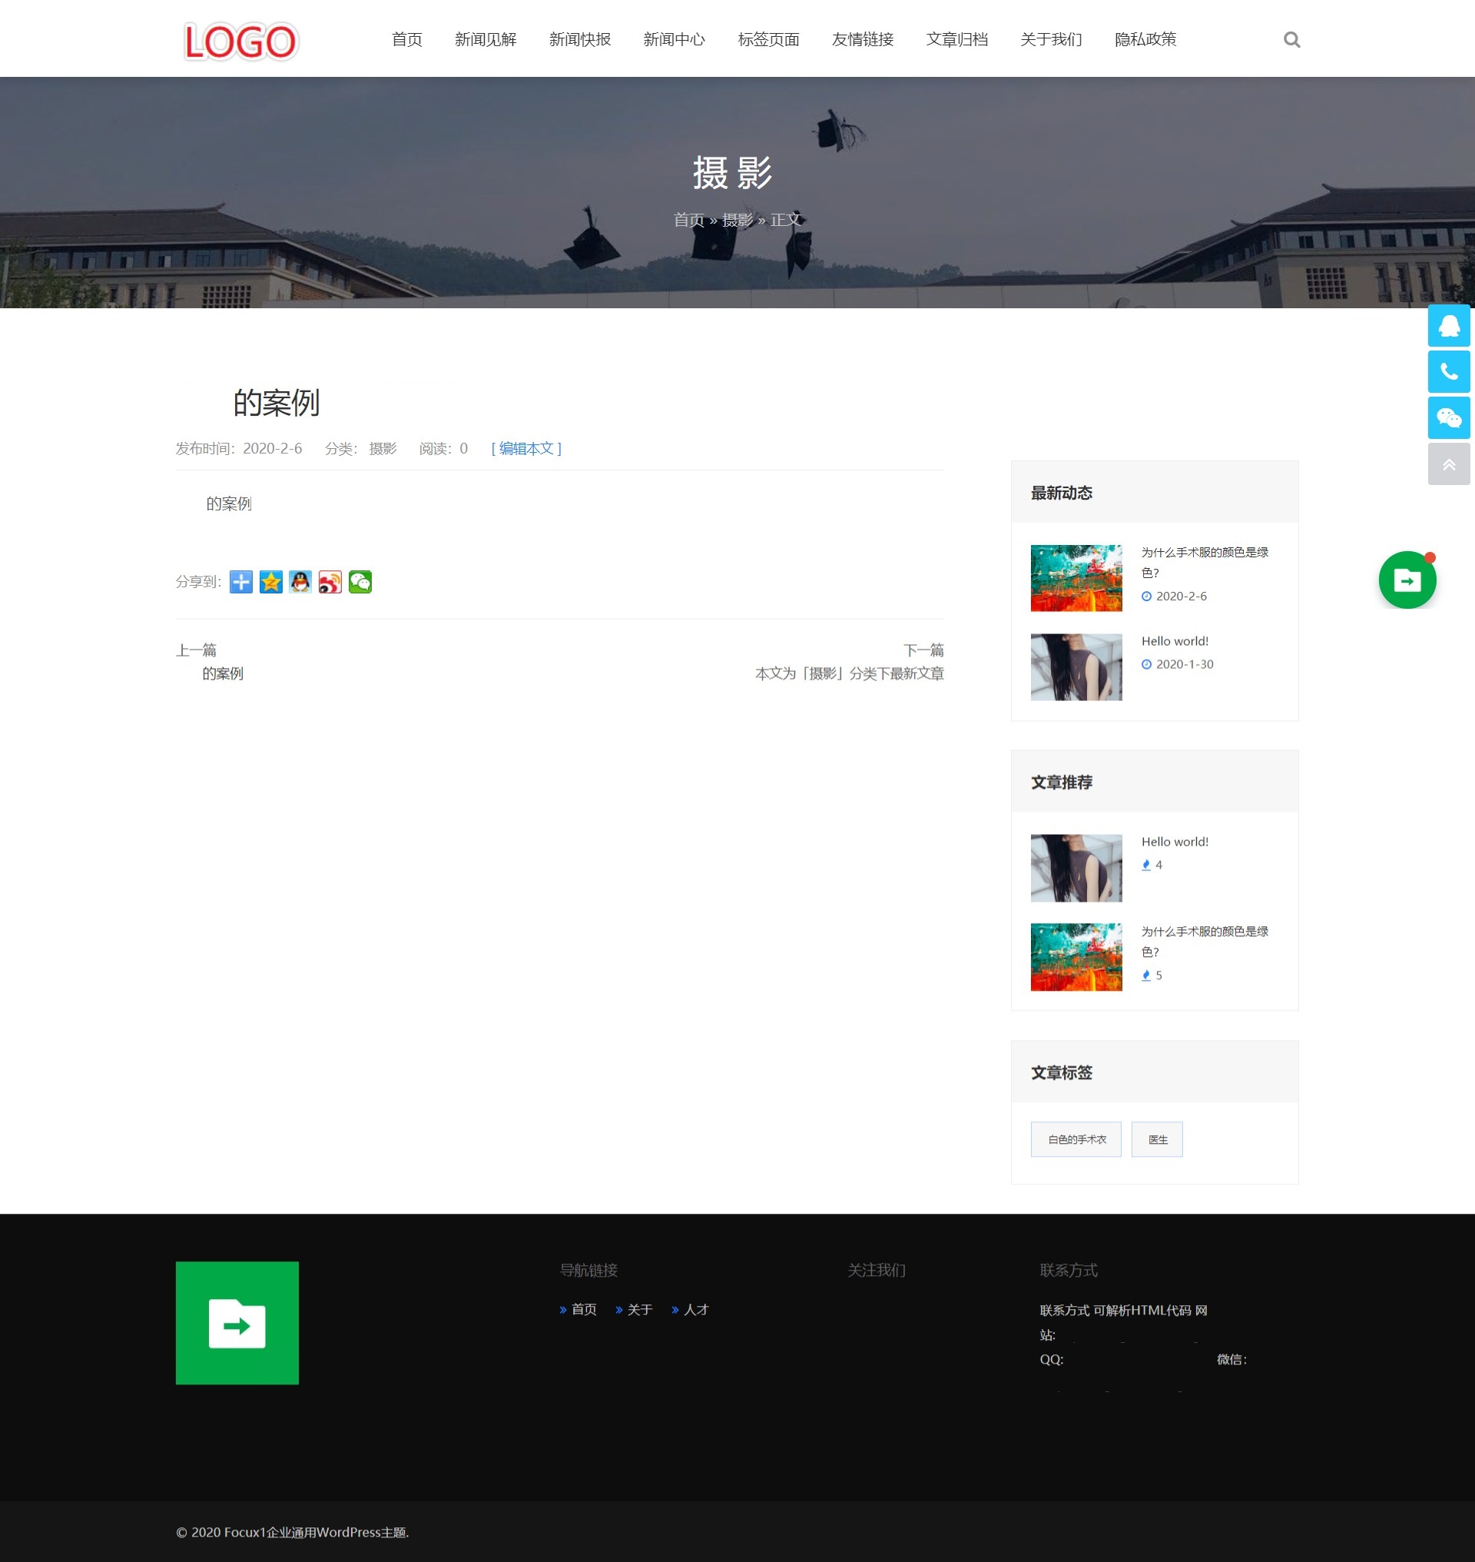Click the 医生 tag button
The image size is (1475, 1562).
click(x=1157, y=1139)
